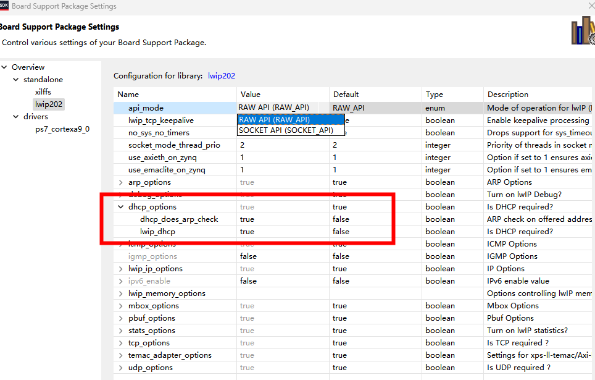The width and height of the screenshot is (595, 380).
Task: Choose SOCKET API (SOCKET_API) option
Action: [291, 130]
